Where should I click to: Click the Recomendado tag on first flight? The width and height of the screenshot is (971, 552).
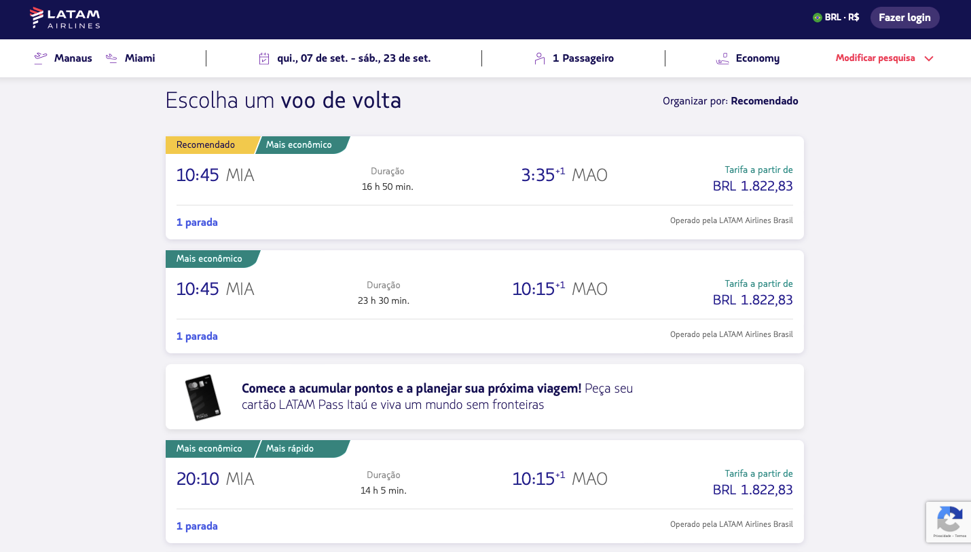[206, 145]
